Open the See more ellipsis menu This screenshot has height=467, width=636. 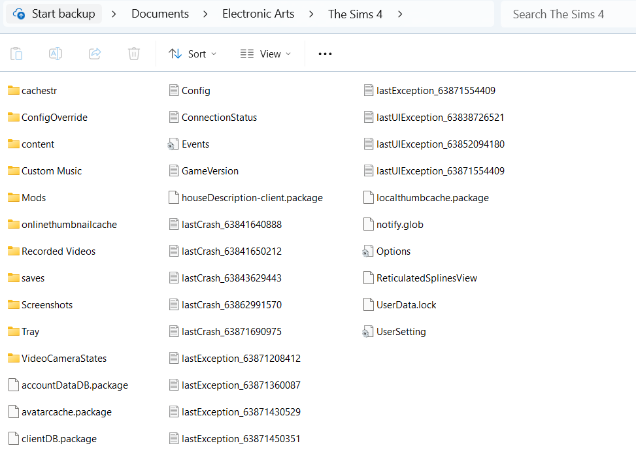(x=325, y=54)
